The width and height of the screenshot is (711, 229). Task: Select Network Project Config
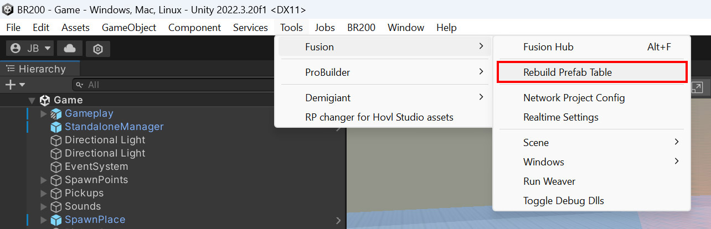pyautogui.click(x=574, y=98)
